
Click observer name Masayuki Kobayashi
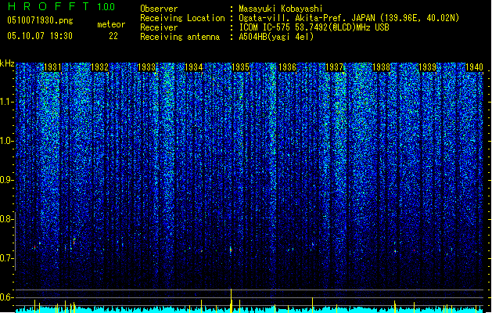click(281, 9)
